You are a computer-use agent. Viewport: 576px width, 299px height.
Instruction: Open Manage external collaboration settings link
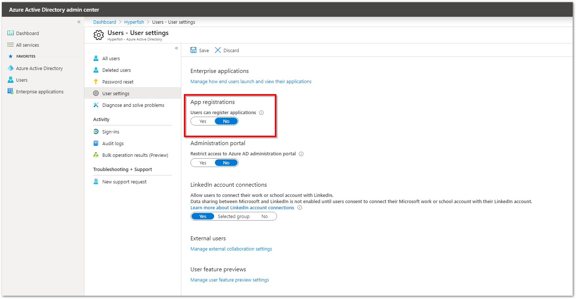pos(231,249)
